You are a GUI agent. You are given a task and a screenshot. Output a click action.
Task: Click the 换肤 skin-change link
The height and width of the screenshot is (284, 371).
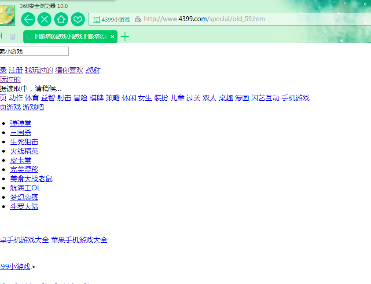[x=92, y=70]
